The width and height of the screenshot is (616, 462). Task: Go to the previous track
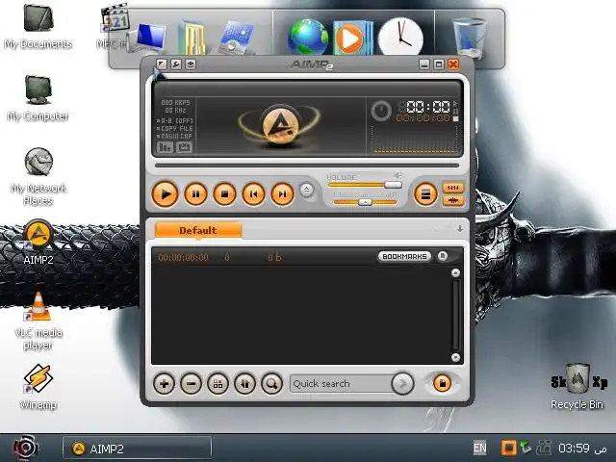pos(253,193)
